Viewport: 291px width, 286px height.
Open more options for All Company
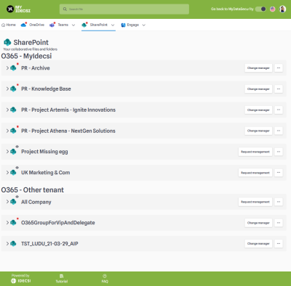coord(279,202)
